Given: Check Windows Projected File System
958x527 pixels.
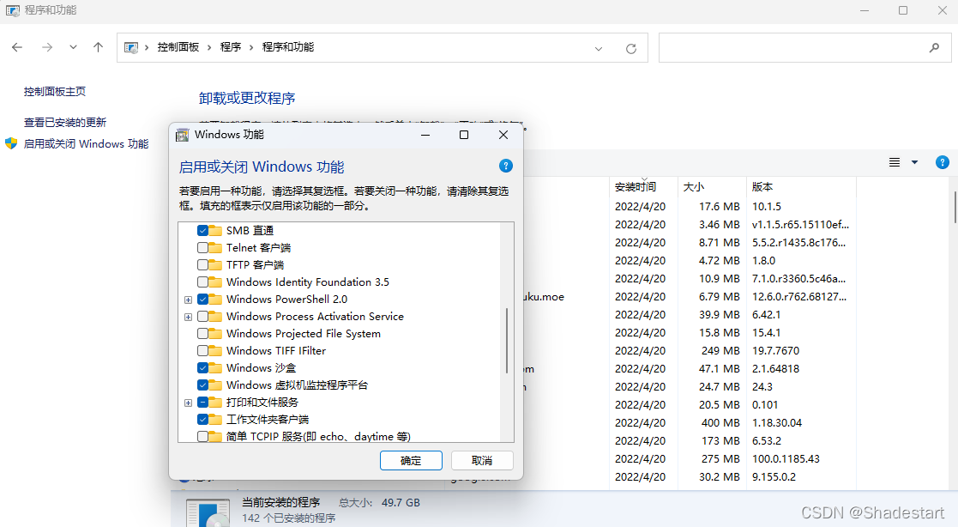Looking at the screenshot, I should pos(203,333).
